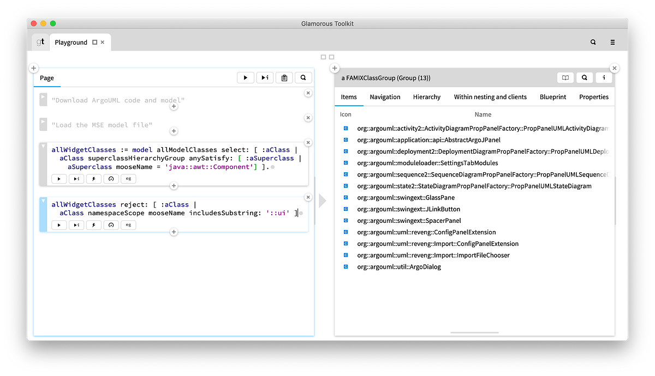Maximize the Playground tab using square icon
Screen dimensions: 655x376
[x=94, y=43]
